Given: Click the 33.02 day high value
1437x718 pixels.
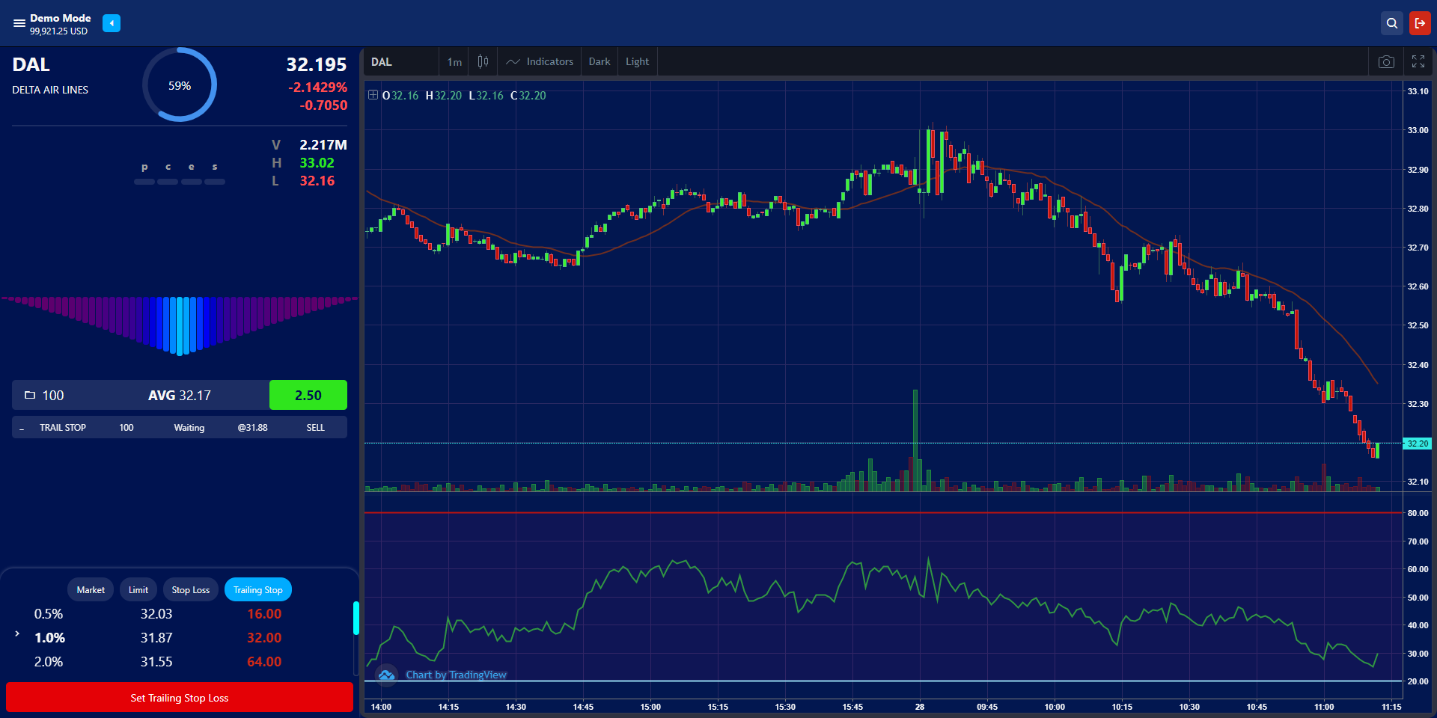Looking at the screenshot, I should [317, 163].
